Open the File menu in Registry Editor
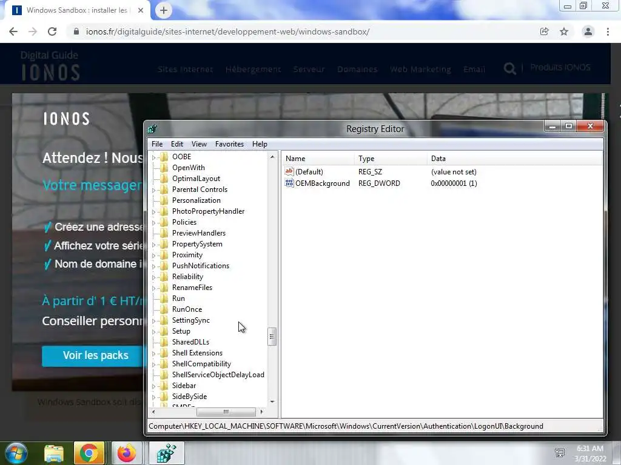 click(157, 144)
